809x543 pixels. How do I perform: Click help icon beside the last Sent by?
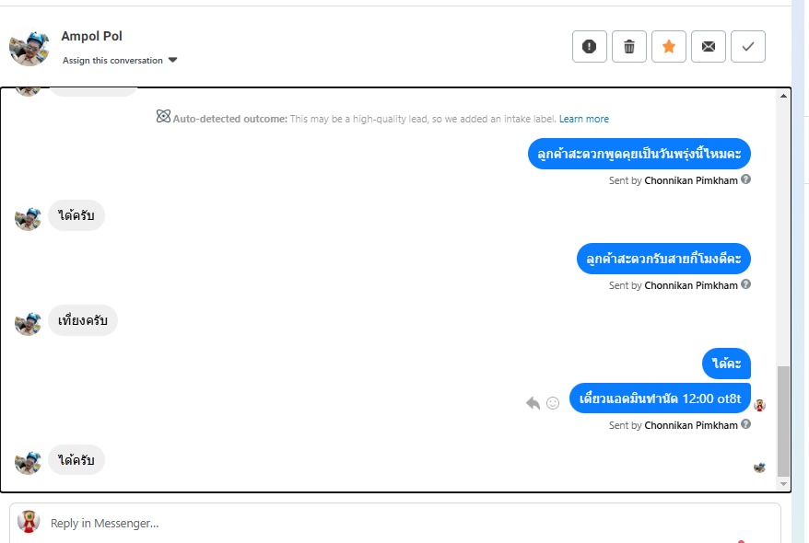pyautogui.click(x=746, y=424)
